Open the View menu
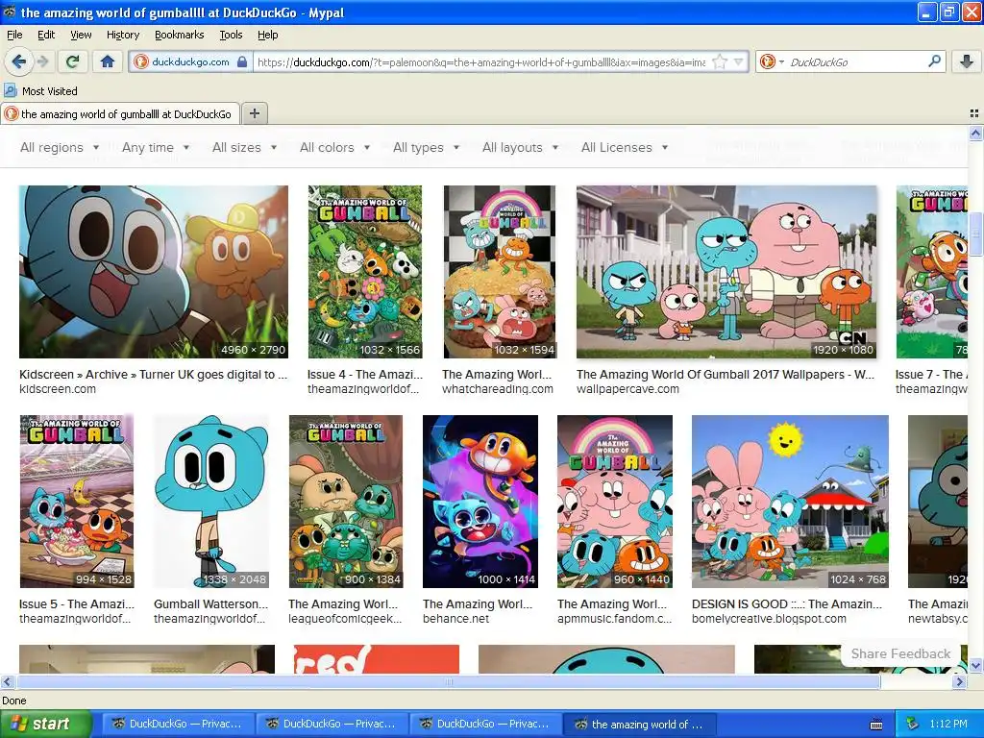 [81, 35]
